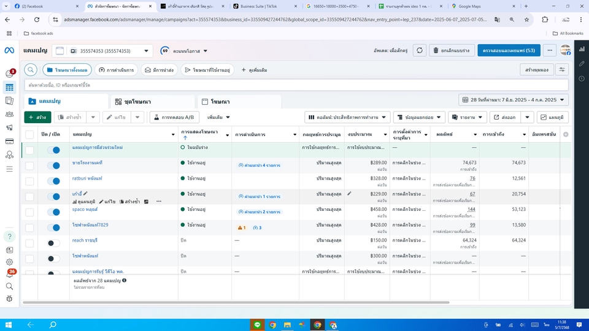Open the Audiences people icon in sidebar

pos(9,114)
